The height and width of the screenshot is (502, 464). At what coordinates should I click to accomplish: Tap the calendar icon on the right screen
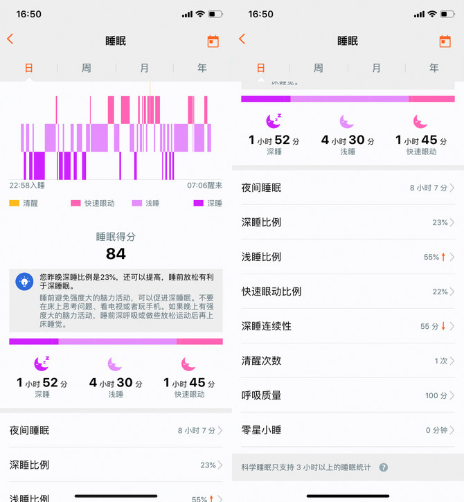point(445,41)
